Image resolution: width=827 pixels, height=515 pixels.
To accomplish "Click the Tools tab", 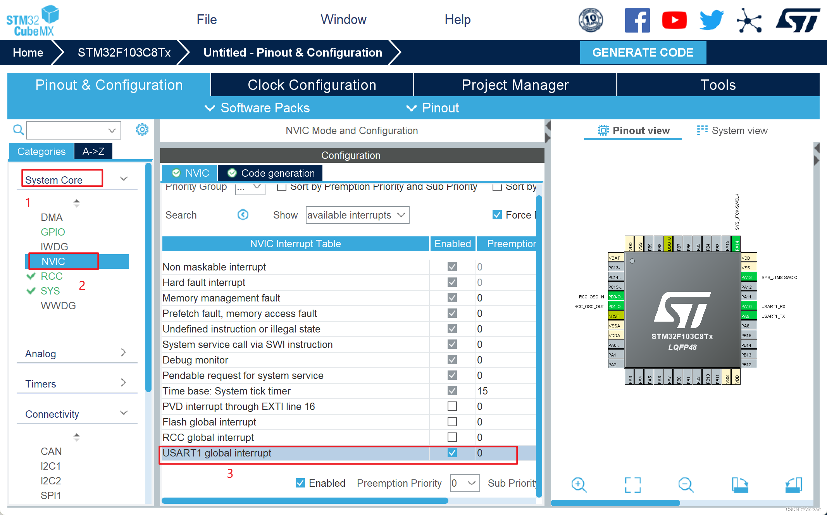I will point(718,85).
